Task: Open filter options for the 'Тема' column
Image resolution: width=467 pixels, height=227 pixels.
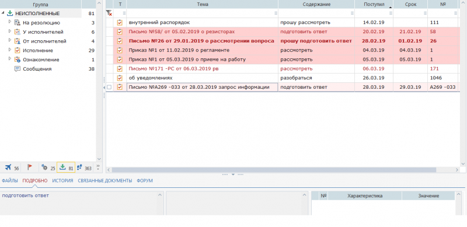Action: coord(276,13)
